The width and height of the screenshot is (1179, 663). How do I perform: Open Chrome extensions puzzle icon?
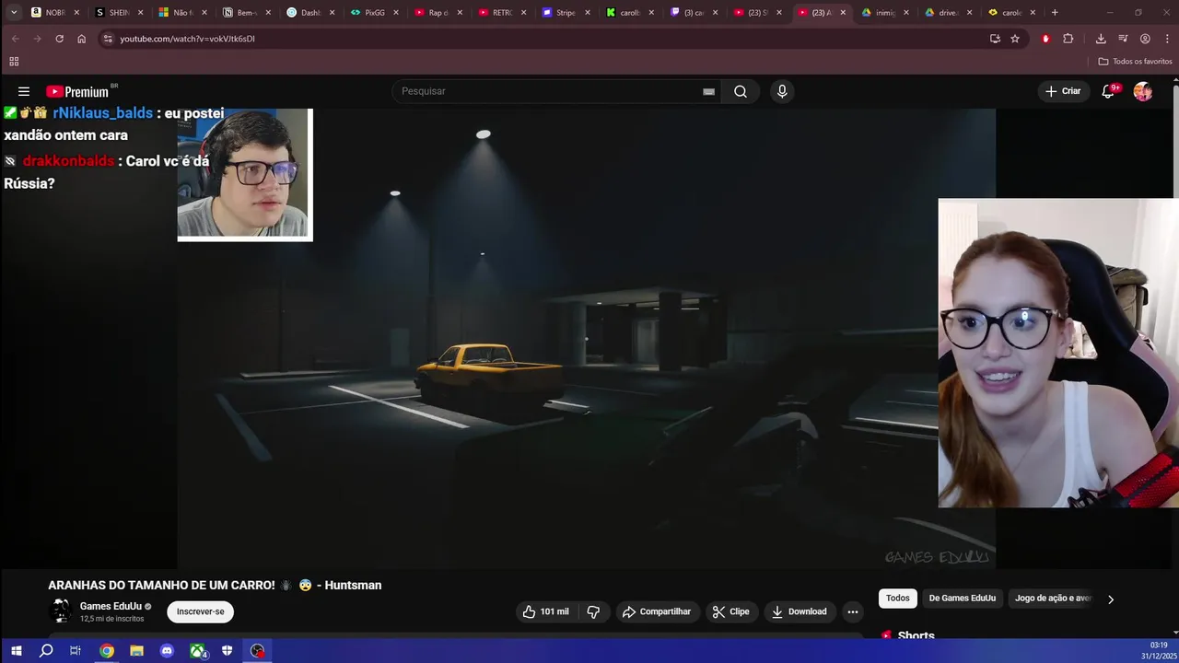pyautogui.click(x=1068, y=39)
